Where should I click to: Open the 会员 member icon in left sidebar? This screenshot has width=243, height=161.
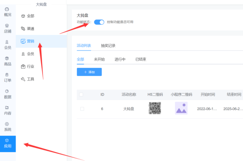[x=7, y=42]
